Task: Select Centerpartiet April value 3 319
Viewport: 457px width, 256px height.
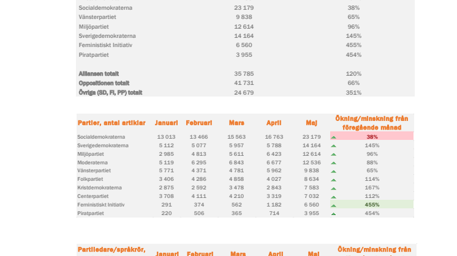Action: pyautogui.click(x=274, y=196)
